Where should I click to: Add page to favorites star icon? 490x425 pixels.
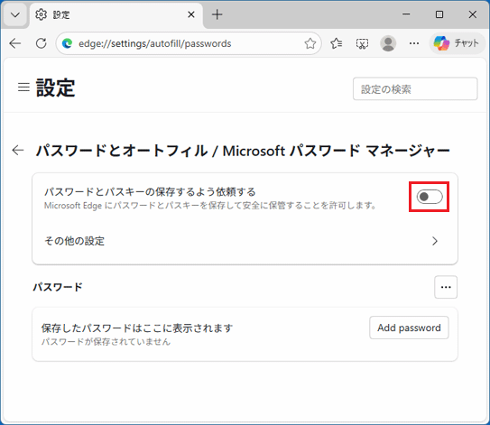coord(310,43)
